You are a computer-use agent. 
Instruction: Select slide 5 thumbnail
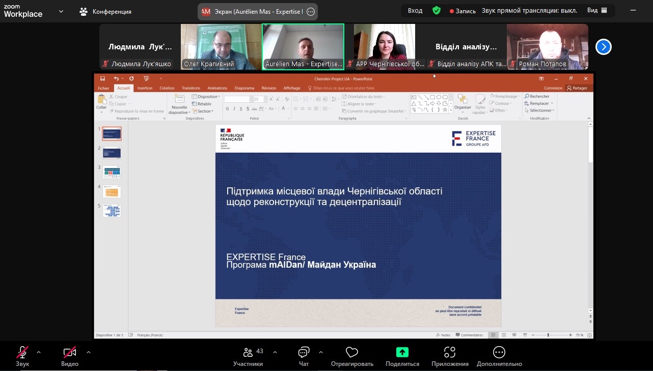click(x=112, y=211)
